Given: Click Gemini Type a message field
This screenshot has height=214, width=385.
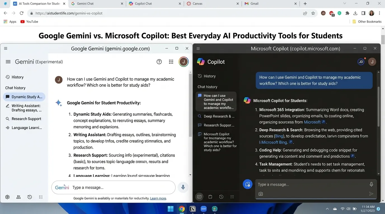Looking at the screenshot, I should (x=113, y=188).
